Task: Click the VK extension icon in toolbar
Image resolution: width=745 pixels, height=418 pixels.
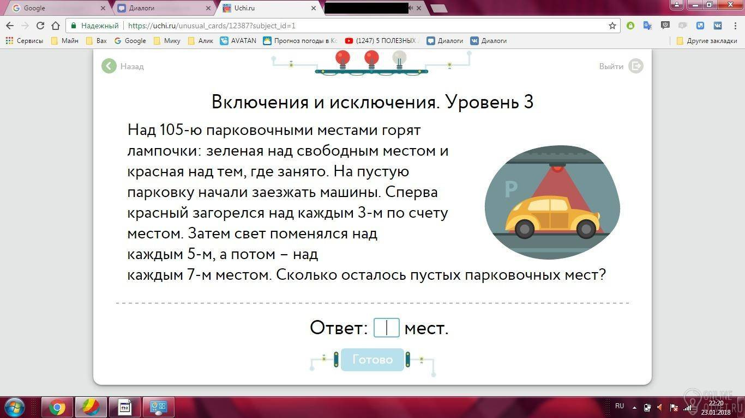Action: [718, 26]
